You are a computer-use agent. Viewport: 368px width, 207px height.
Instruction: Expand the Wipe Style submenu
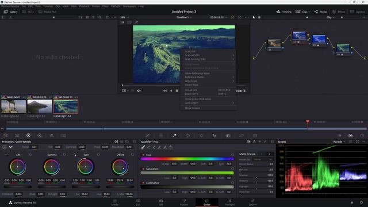208,81
